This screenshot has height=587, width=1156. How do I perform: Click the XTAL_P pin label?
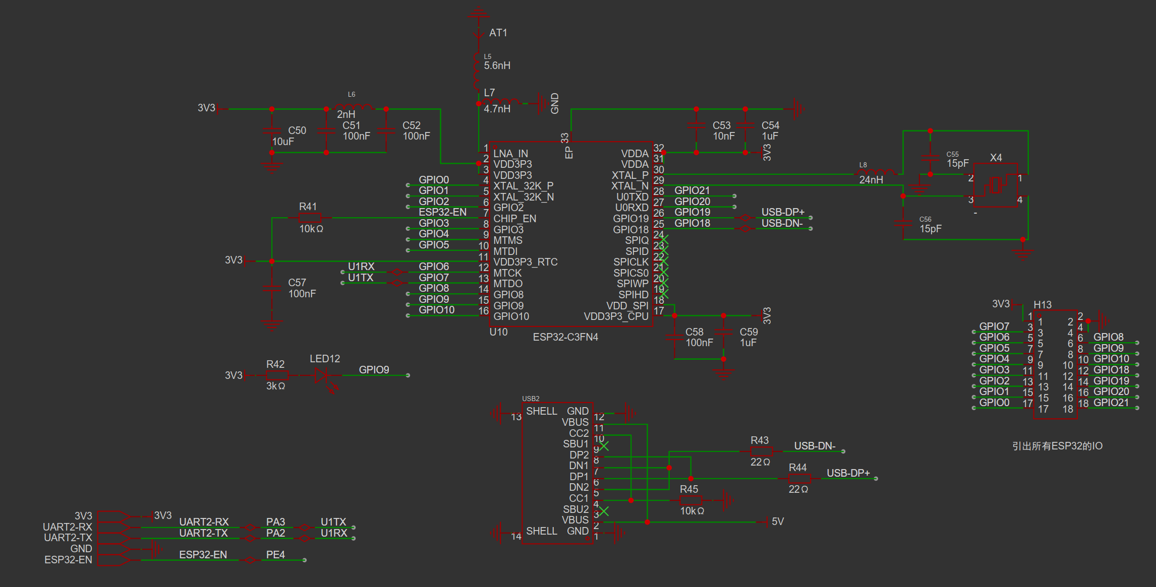click(630, 175)
